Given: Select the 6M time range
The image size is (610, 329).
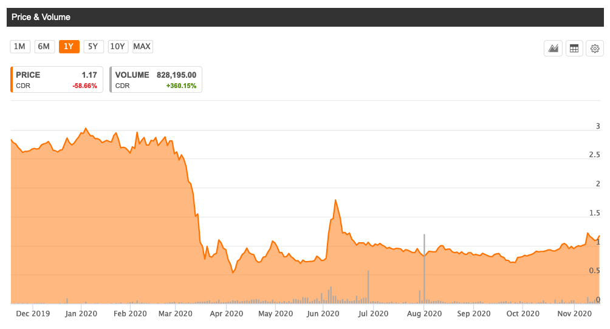Looking at the screenshot, I should coord(44,47).
